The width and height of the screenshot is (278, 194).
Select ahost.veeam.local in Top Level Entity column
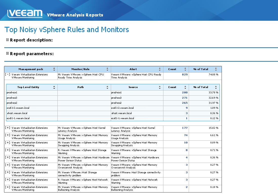(17, 113)
